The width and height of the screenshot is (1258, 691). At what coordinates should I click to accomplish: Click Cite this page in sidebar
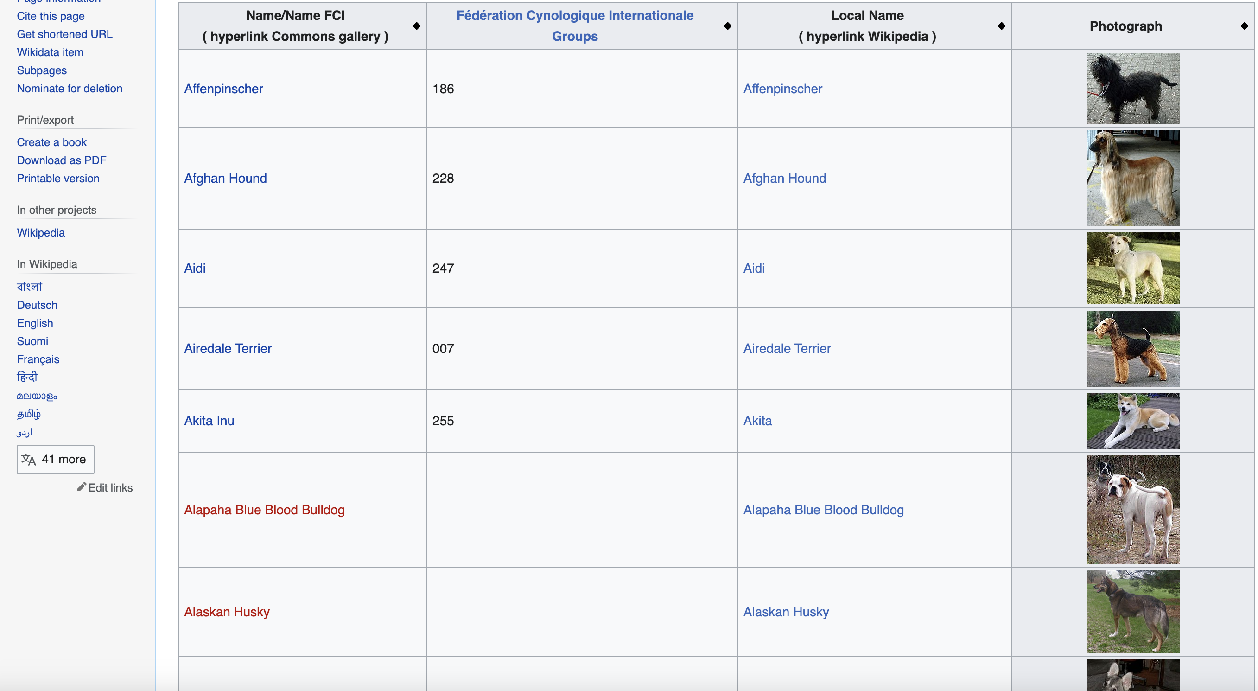[x=51, y=16]
